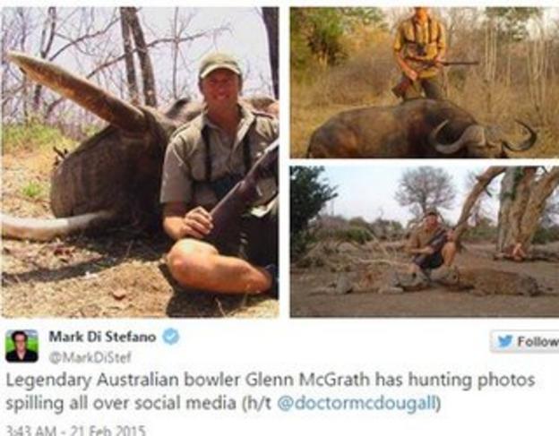Click the buffalo's curved horns
559x436 pixels.
(x=483, y=136)
